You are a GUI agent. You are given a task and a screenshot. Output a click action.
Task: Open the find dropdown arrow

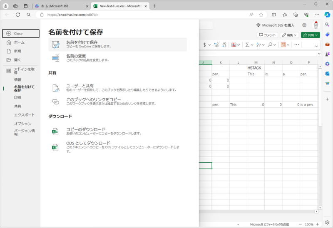pos(275,45)
